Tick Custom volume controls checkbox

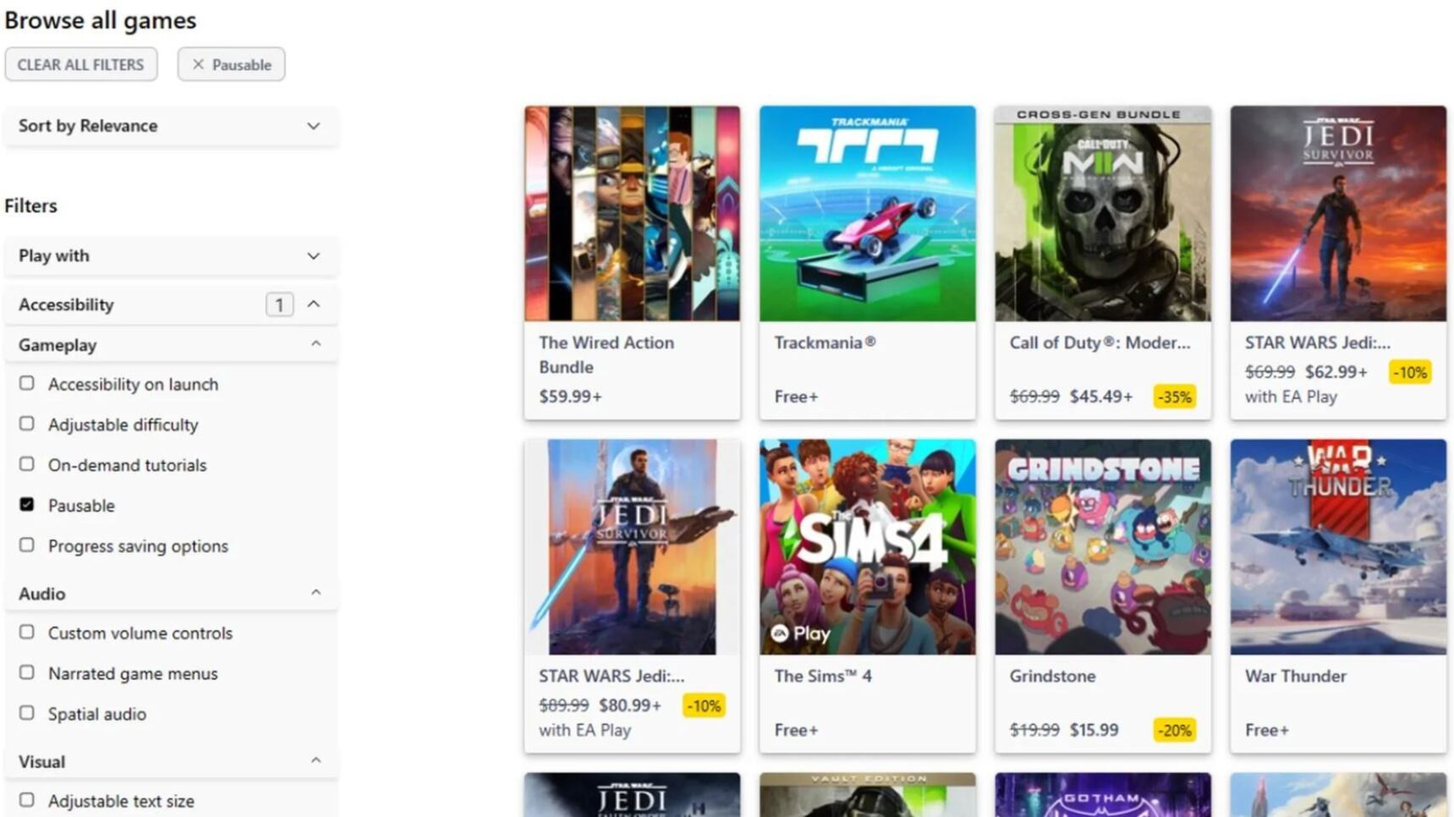[27, 632]
